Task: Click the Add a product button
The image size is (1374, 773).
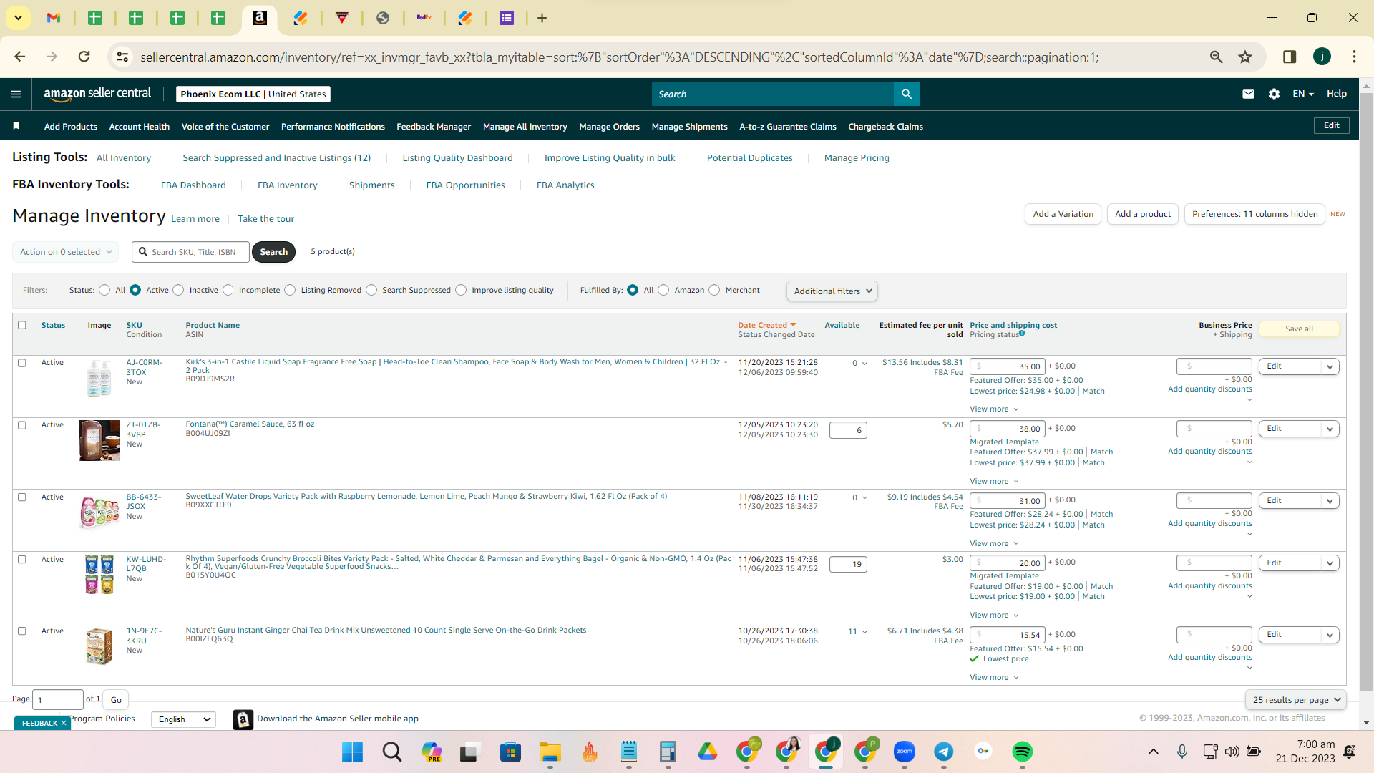Action: pyautogui.click(x=1143, y=214)
